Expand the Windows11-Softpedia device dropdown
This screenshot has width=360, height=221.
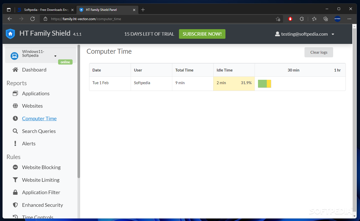pyautogui.click(x=55, y=56)
